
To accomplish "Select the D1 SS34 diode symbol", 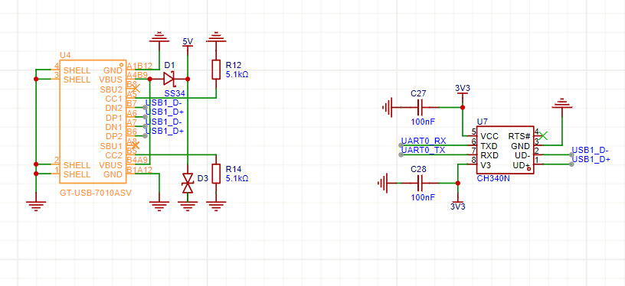I will point(169,79).
